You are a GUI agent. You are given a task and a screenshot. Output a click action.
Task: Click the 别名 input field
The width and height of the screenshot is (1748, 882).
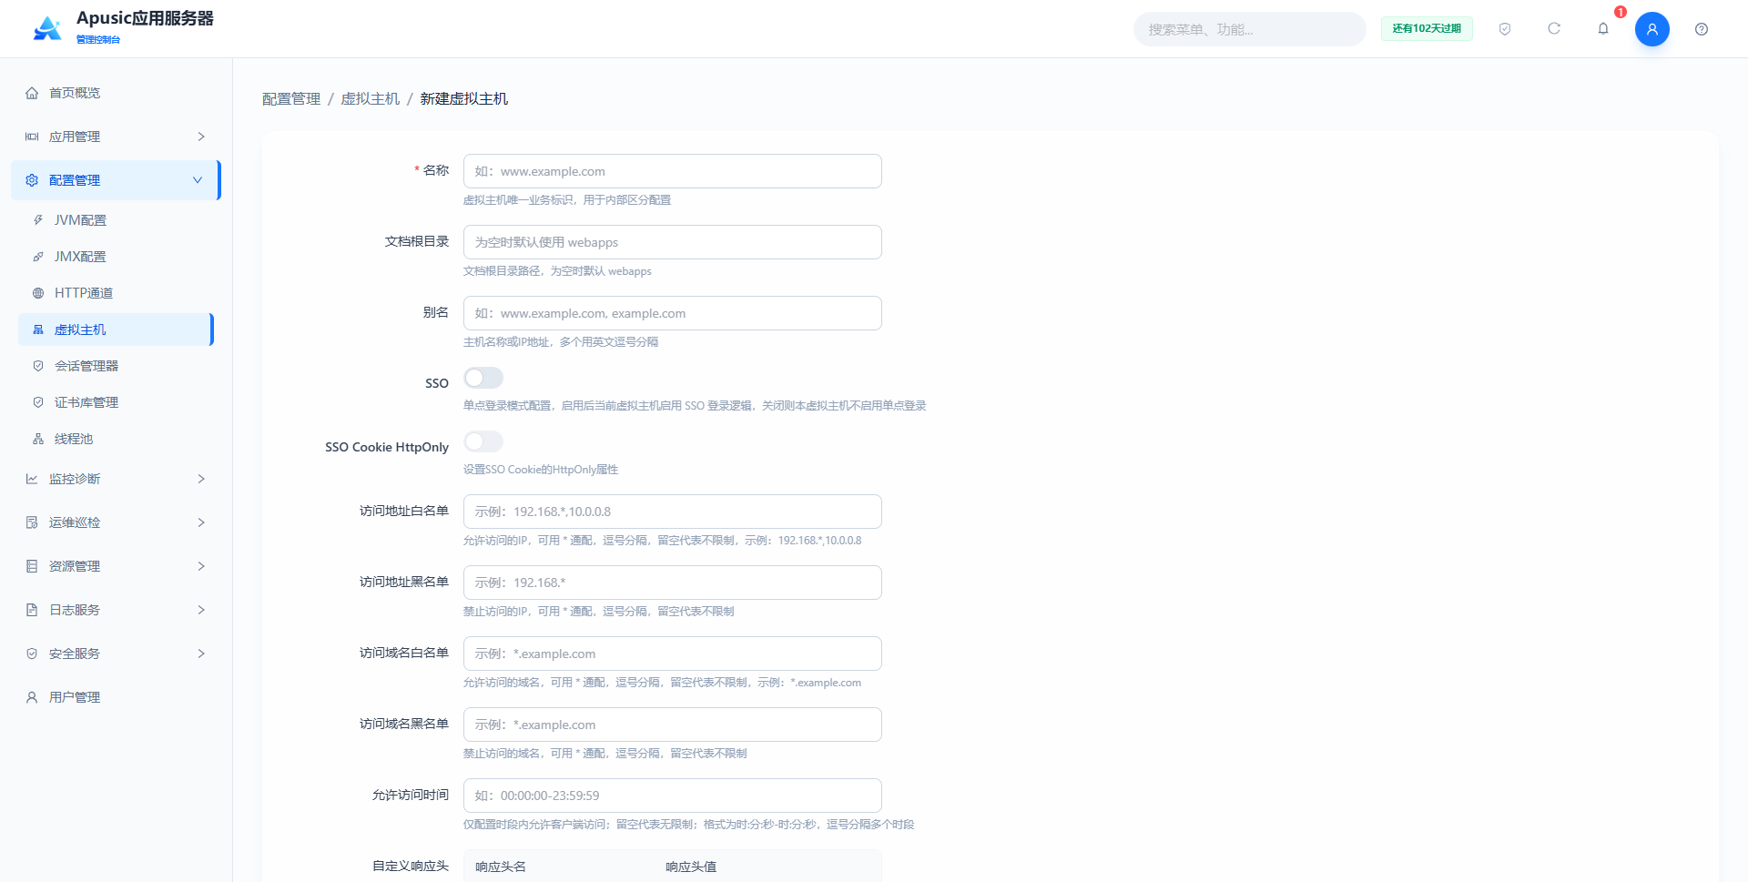pos(673,313)
